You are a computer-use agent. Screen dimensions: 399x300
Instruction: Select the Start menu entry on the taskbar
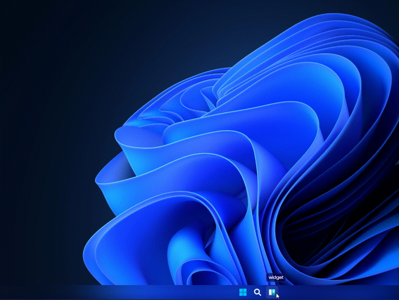pyautogui.click(x=244, y=293)
